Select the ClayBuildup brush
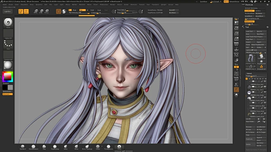Image resolution: width=271 pixels, height=152 pixels. coord(55,147)
